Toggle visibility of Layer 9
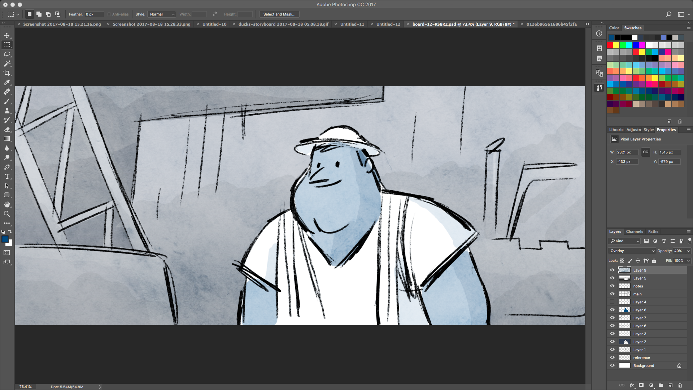693x390 pixels. [x=612, y=270]
